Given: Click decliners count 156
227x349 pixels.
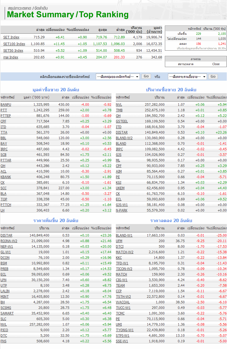Looking at the screenshot, I should pyautogui.click(x=198, y=44).
